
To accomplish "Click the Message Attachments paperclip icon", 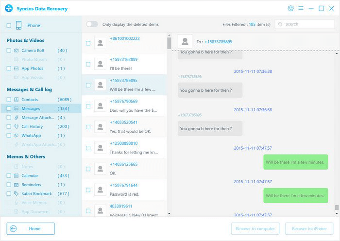I will [x=16, y=118].
